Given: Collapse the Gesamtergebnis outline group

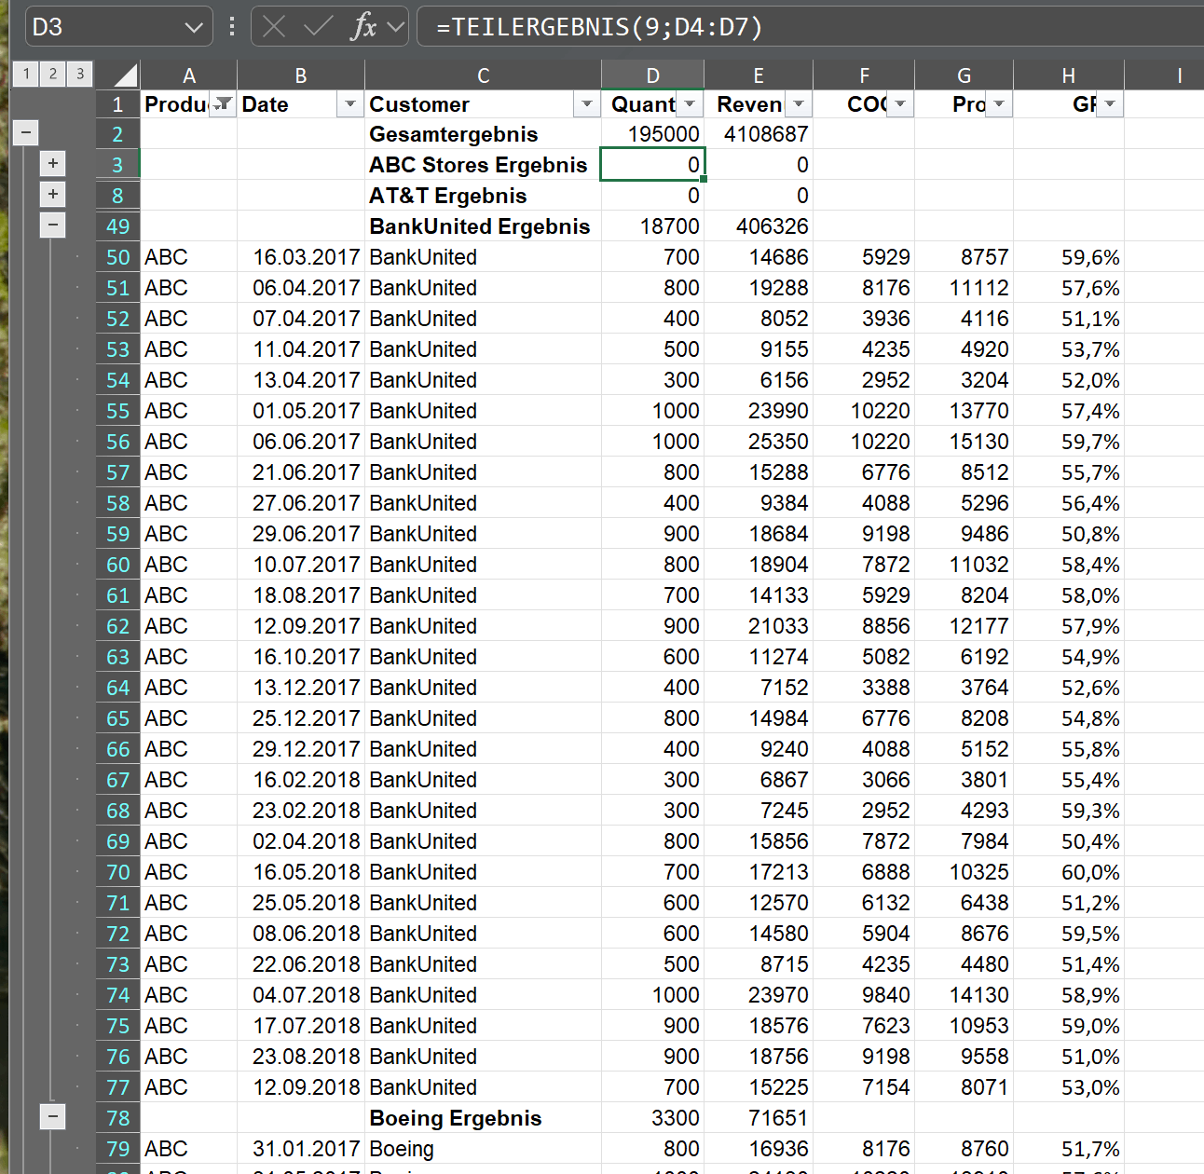Looking at the screenshot, I should click(26, 133).
